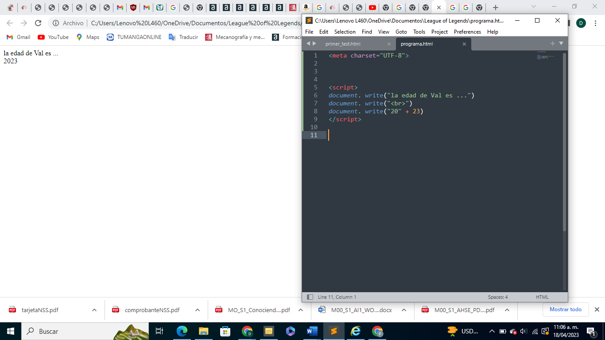Screen dimensions: 605x340
Task: Open the Edit menu
Action: click(x=324, y=32)
